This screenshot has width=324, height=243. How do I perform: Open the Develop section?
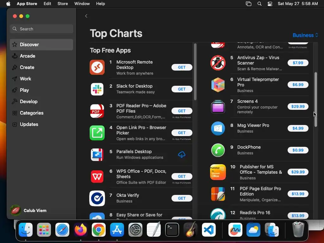coord(41,102)
